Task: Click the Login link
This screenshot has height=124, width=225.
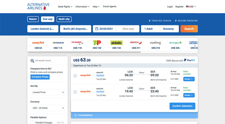Action: pyautogui.click(x=170, y=6)
